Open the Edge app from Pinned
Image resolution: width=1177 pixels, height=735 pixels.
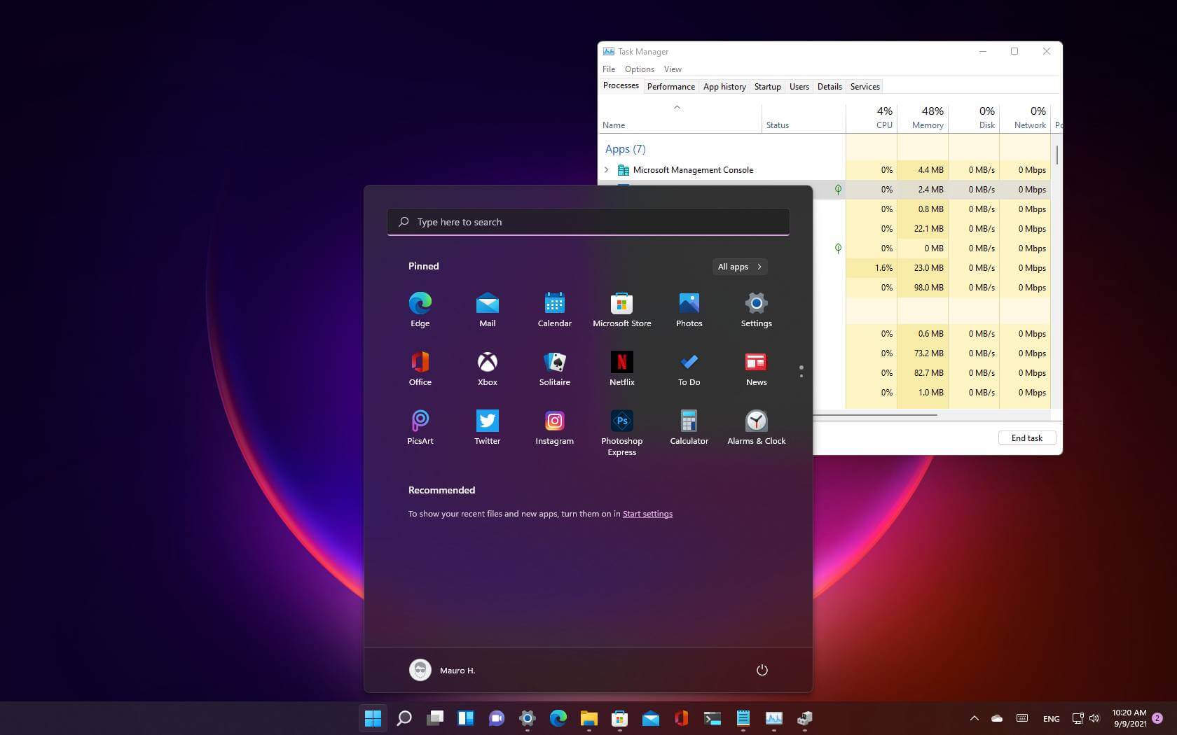point(420,309)
